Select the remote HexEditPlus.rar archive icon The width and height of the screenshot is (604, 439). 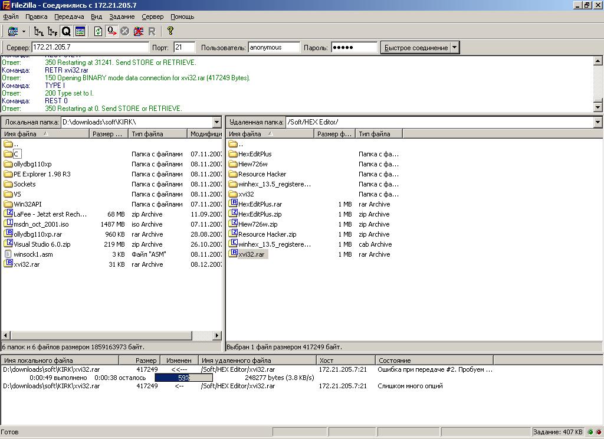233,204
